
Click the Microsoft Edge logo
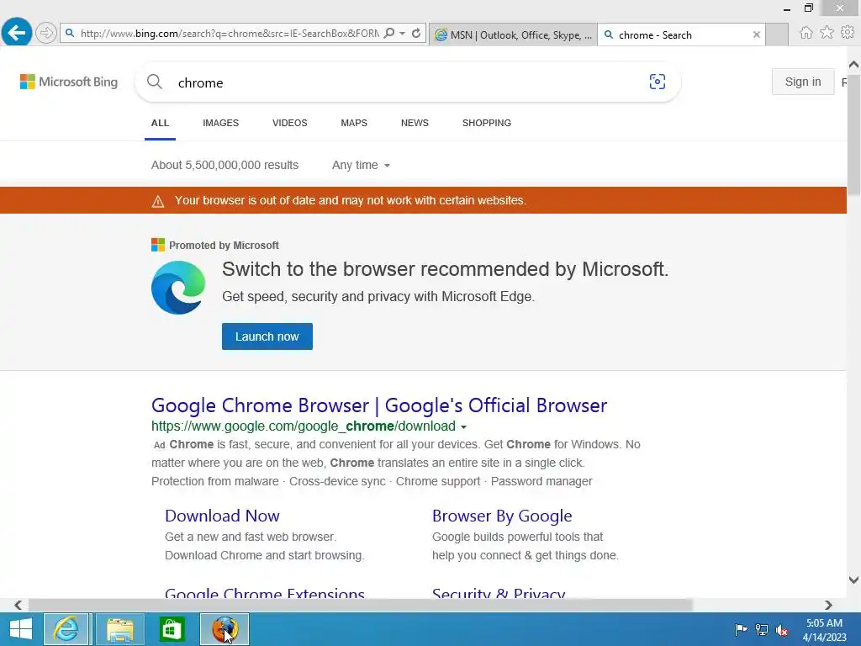(x=178, y=288)
